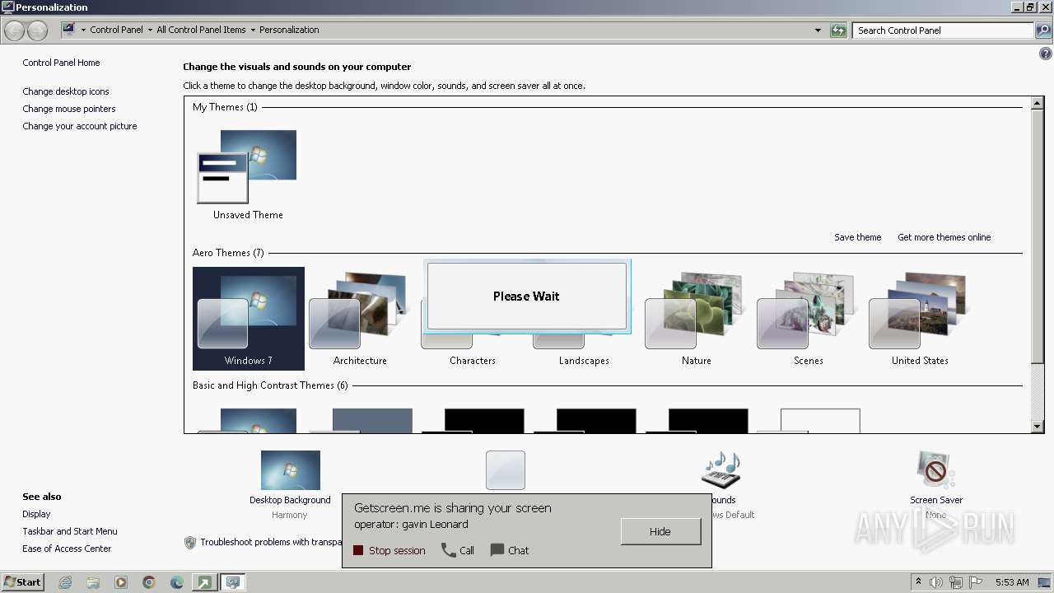Click the red Stop session square icon

coord(358,550)
